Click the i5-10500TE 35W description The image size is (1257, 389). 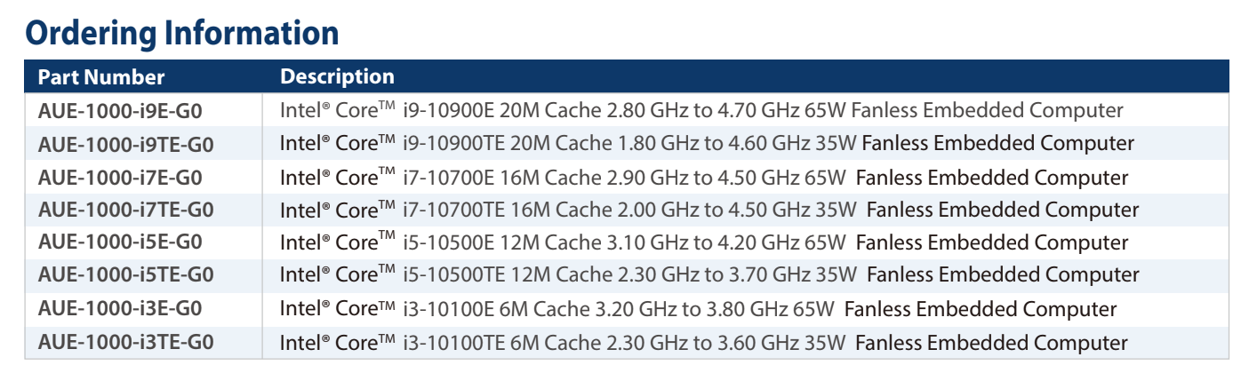(x=709, y=275)
